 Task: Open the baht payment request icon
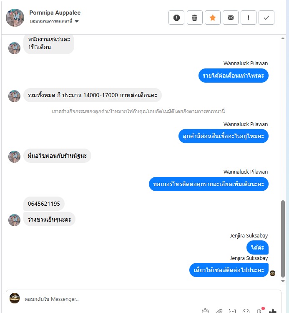tap(259, 310)
